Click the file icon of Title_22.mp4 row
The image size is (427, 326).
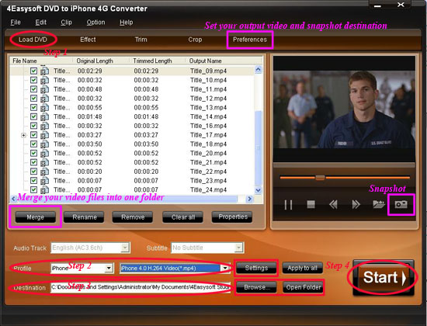(45, 172)
